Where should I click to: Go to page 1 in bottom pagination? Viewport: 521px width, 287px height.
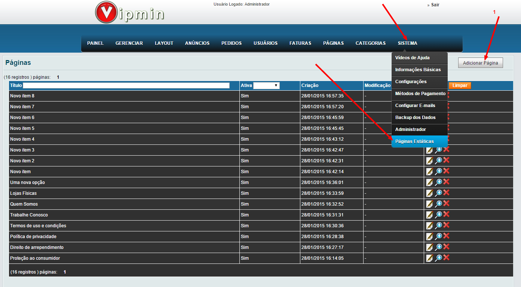click(x=65, y=272)
